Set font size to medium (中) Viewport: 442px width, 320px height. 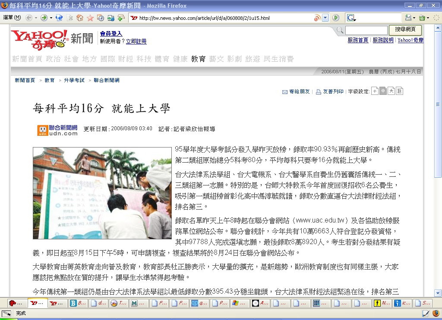coord(383,91)
